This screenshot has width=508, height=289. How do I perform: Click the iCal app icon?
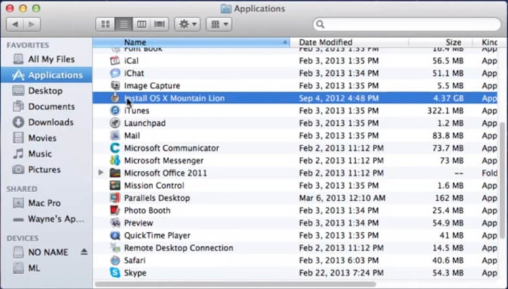pos(115,61)
